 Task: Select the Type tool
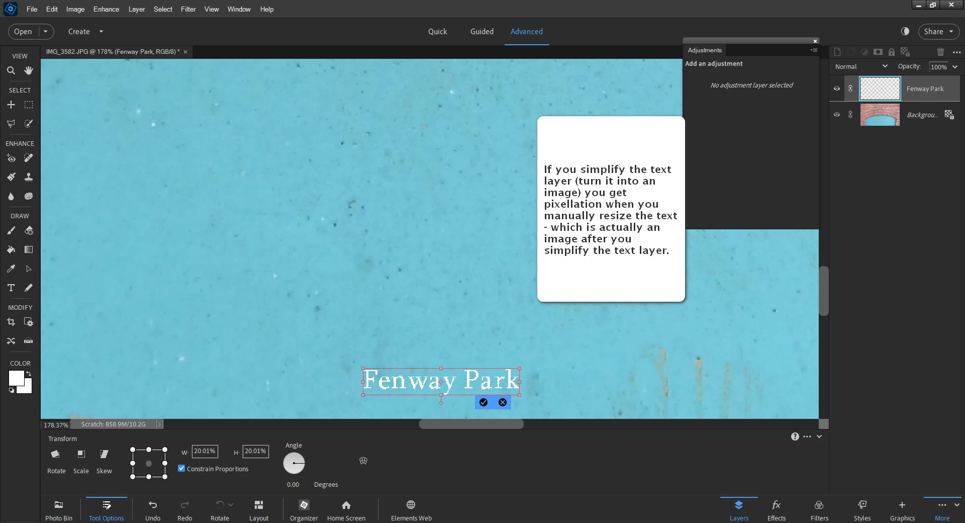[11, 288]
